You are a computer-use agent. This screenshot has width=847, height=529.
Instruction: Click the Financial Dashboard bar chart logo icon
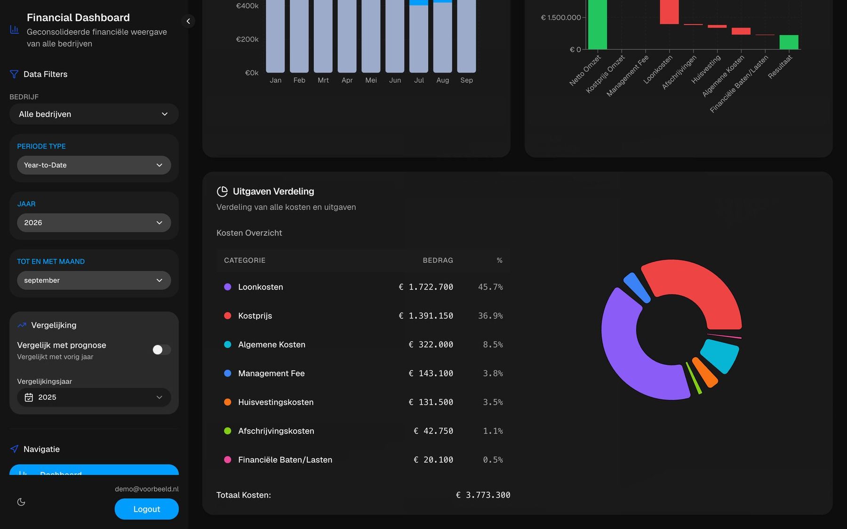point(15,30)
